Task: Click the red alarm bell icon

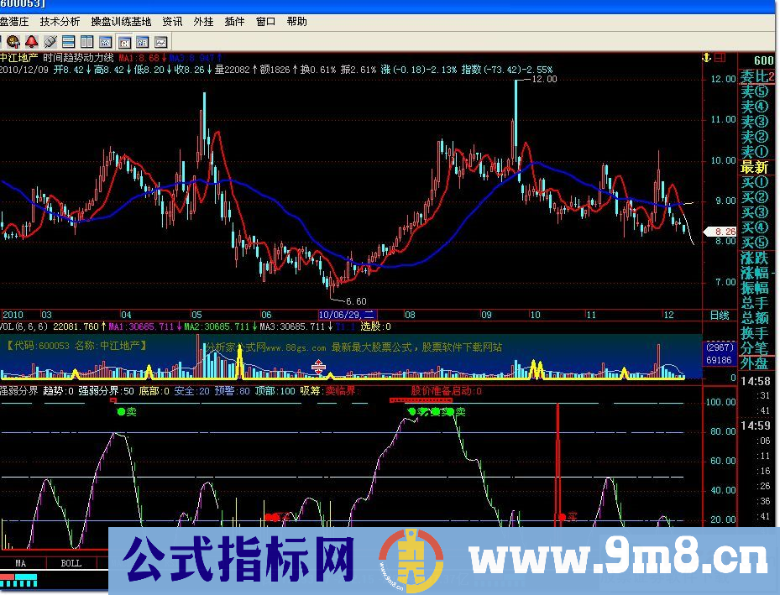Action: point(32,42)
